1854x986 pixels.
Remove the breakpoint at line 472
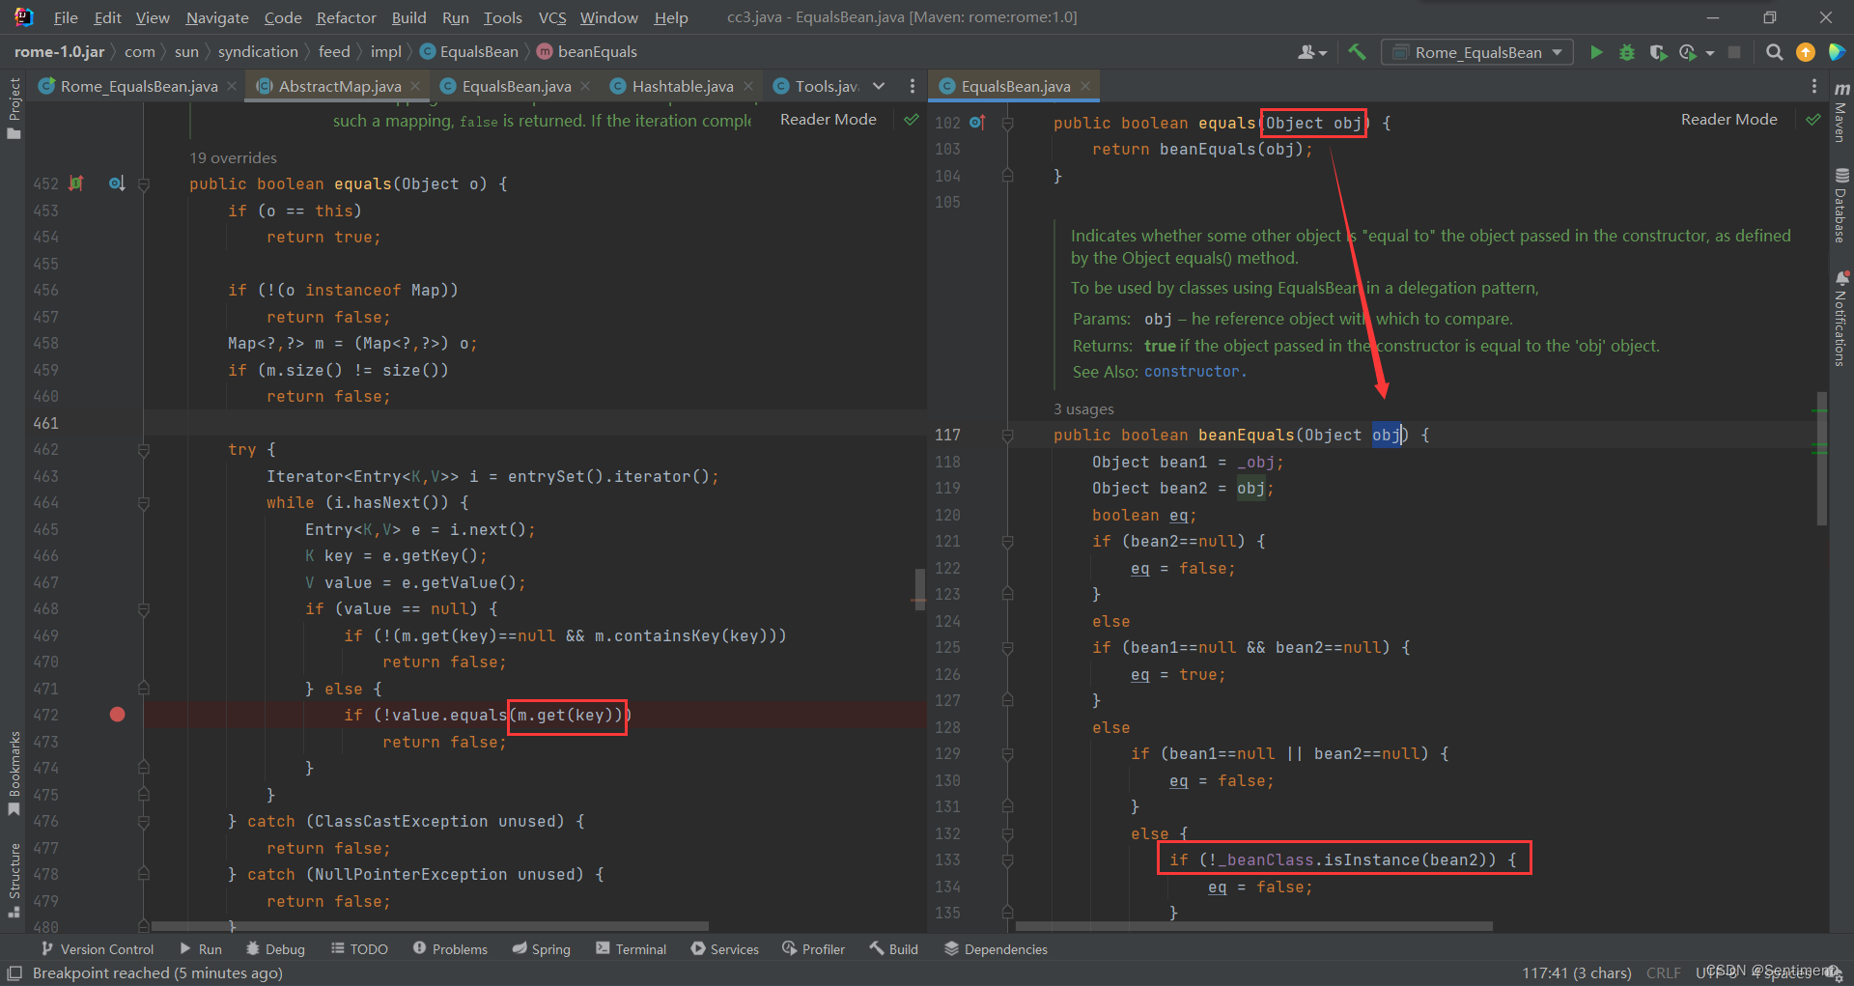point(118,715)
